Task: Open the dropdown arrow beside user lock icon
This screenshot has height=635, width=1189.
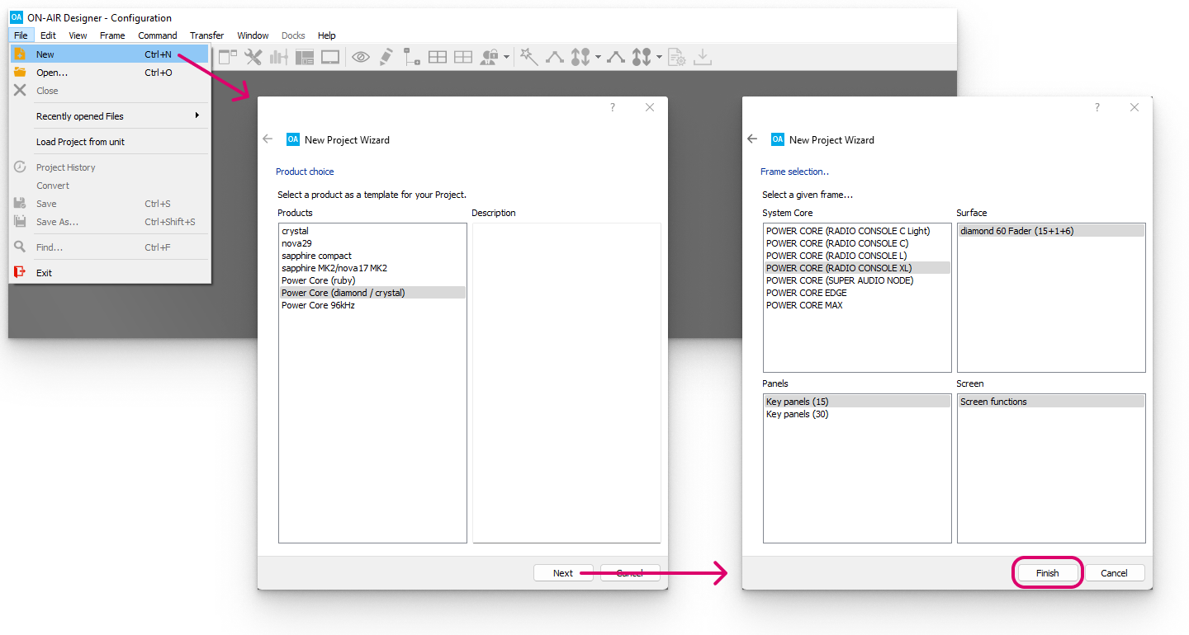Action: pyautogui.click(x=506, y=58)
